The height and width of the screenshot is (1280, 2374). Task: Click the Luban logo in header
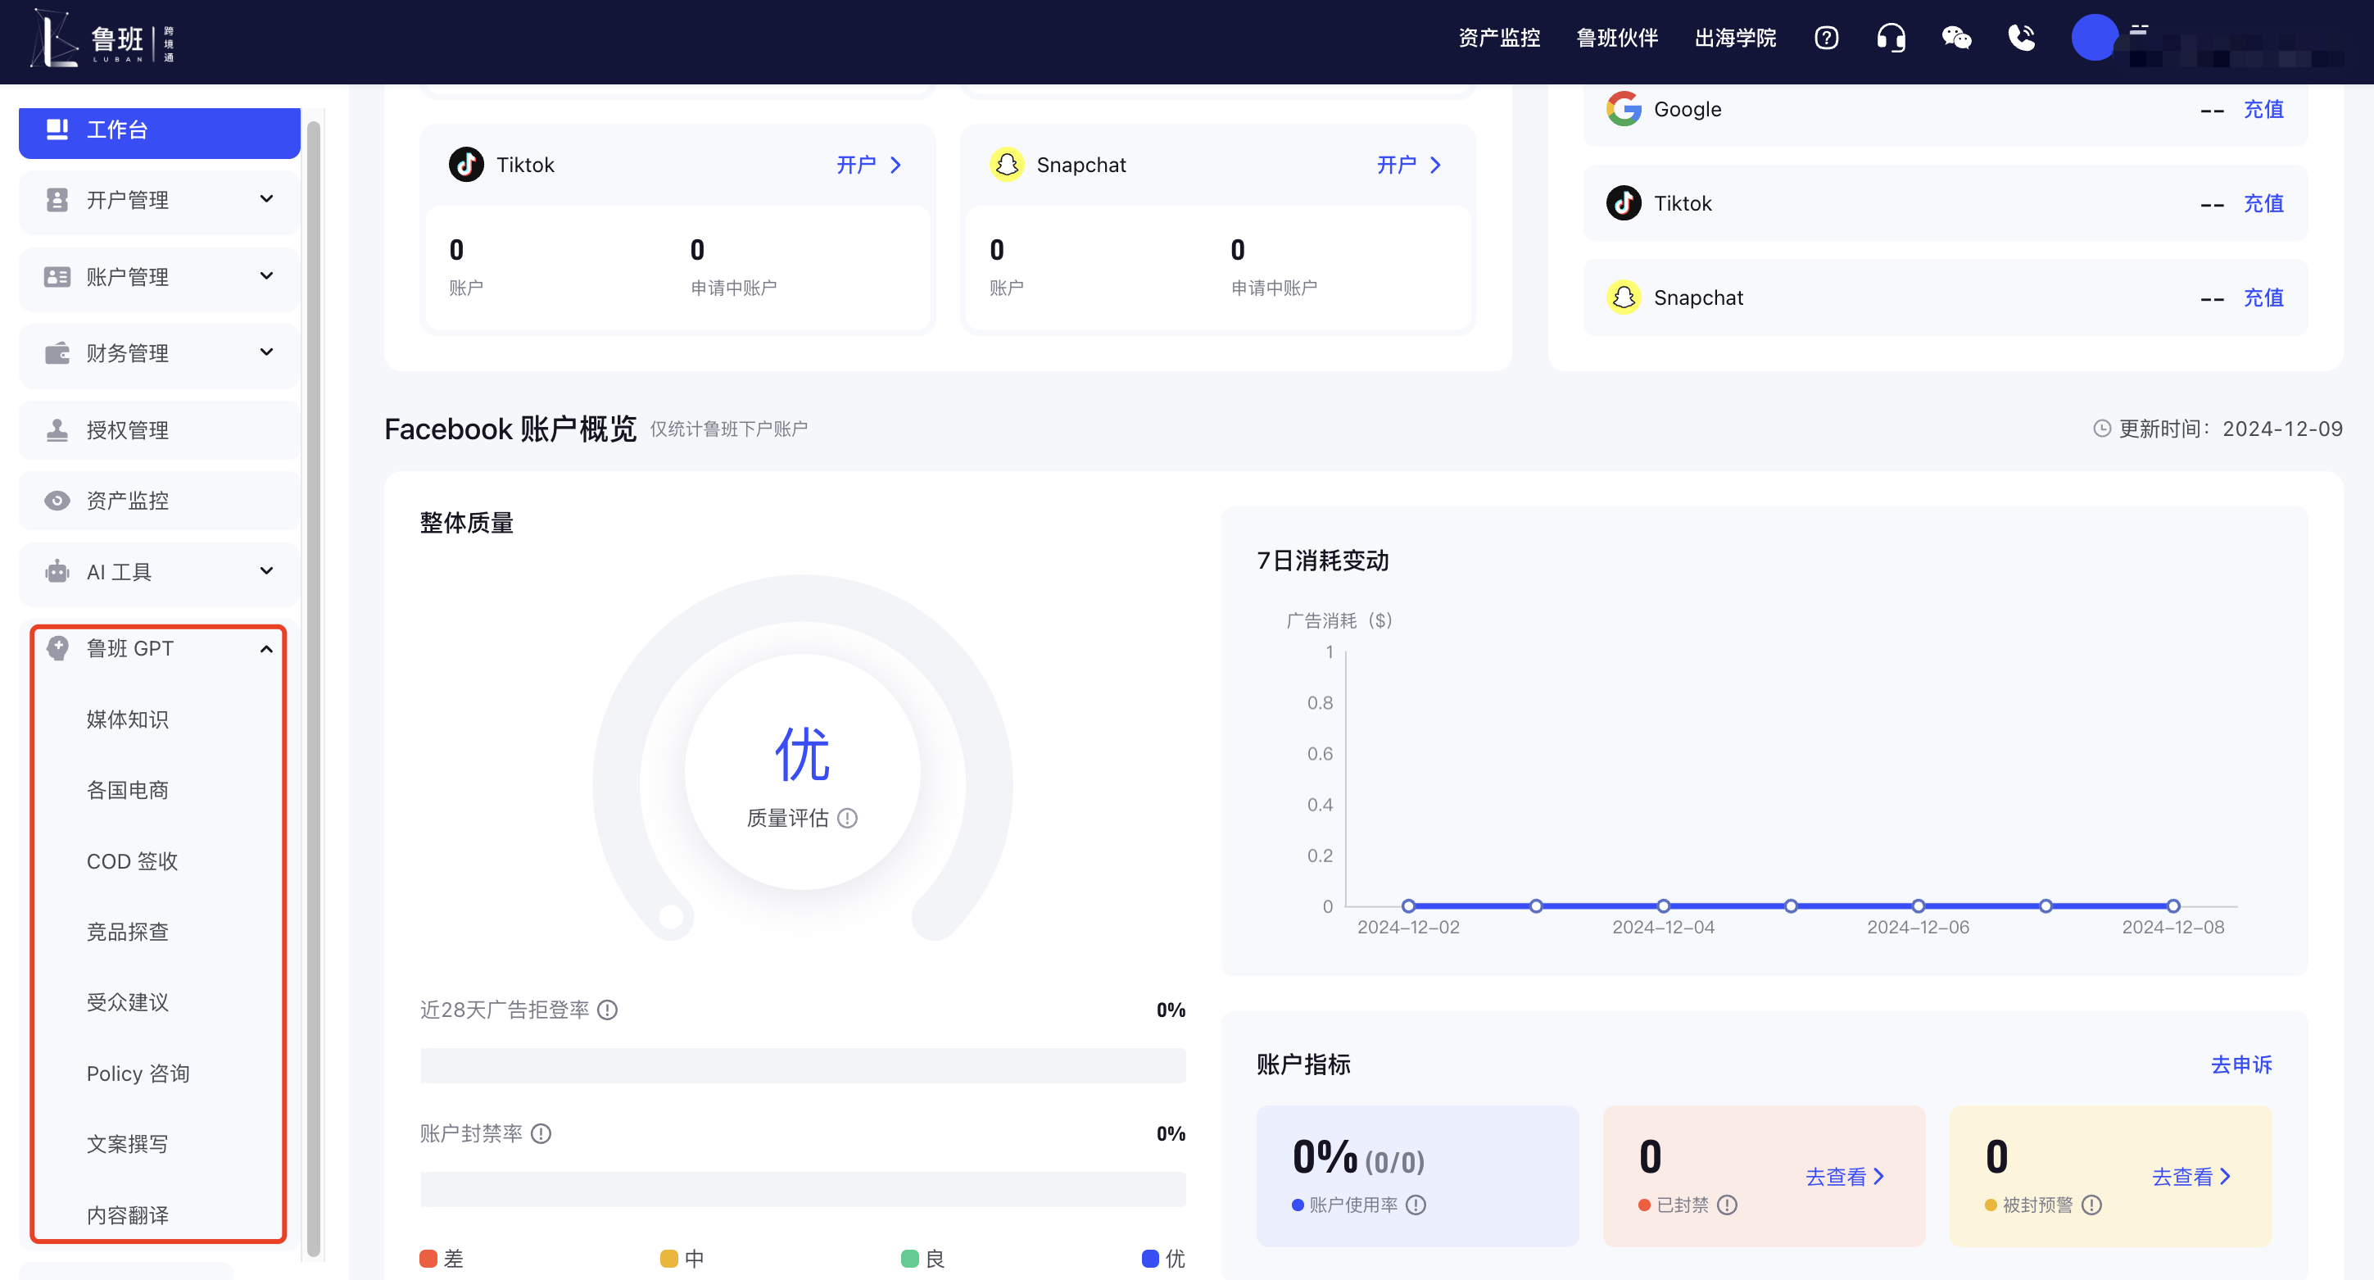pyautogui.click(x=102, y=39)
